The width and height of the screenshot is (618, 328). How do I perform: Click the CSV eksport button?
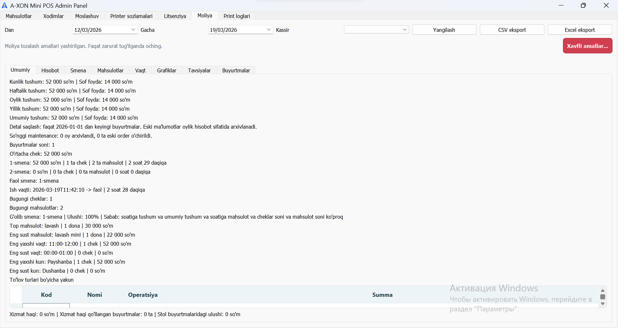point(512,30)
